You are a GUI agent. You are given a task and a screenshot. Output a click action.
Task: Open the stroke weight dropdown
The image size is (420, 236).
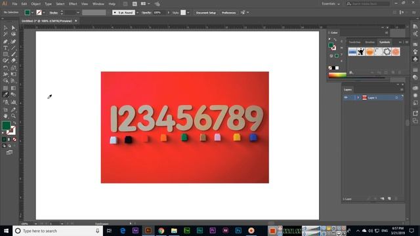(x=78, y=12)
